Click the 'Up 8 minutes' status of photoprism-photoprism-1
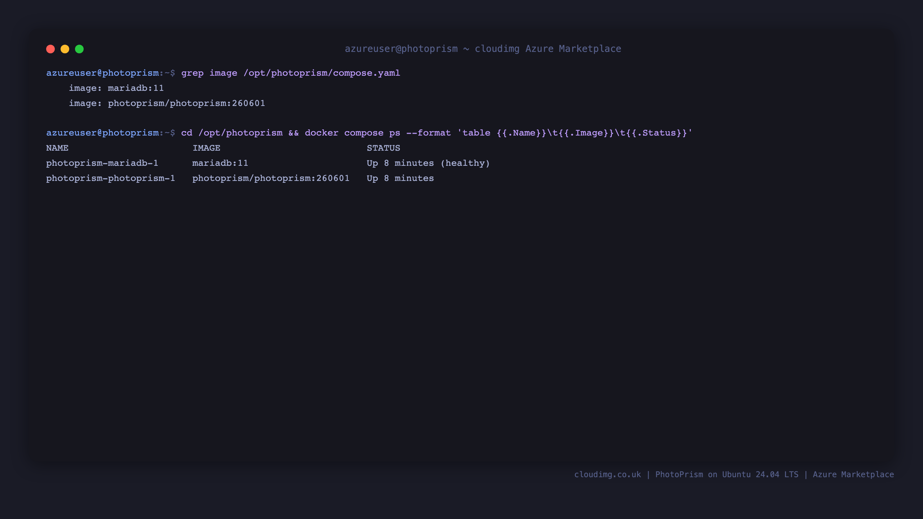 400,178
